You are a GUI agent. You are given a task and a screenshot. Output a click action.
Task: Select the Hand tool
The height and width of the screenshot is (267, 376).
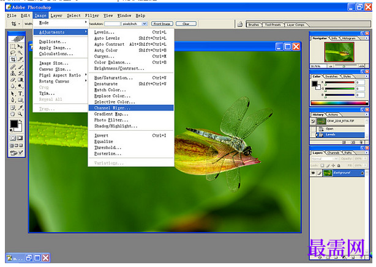click(x=13, y=114)
